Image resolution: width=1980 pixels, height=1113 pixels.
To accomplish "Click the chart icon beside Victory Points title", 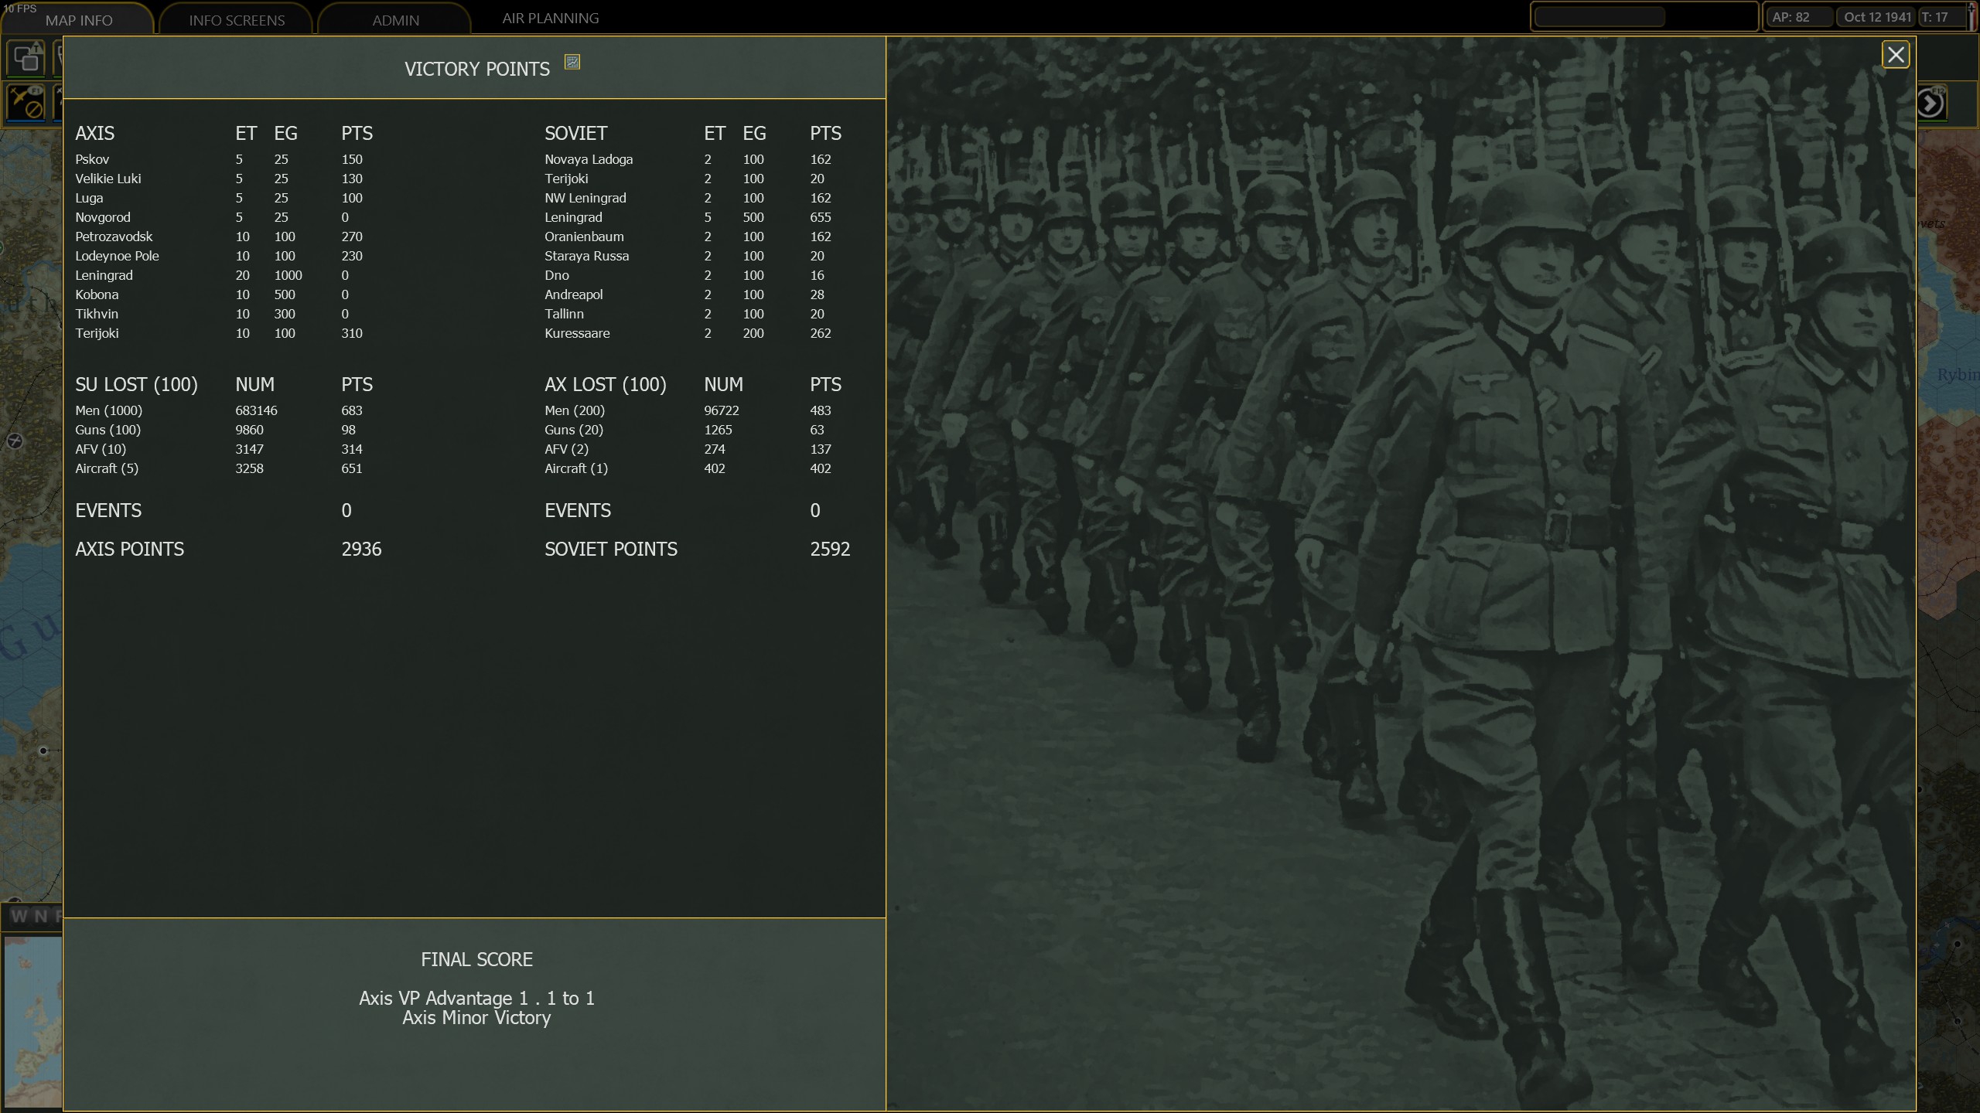I will tap(572, 62).
